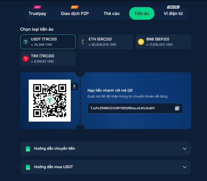
Task: Select ETH (ERC20) currency option
Action: coord(106,42)
